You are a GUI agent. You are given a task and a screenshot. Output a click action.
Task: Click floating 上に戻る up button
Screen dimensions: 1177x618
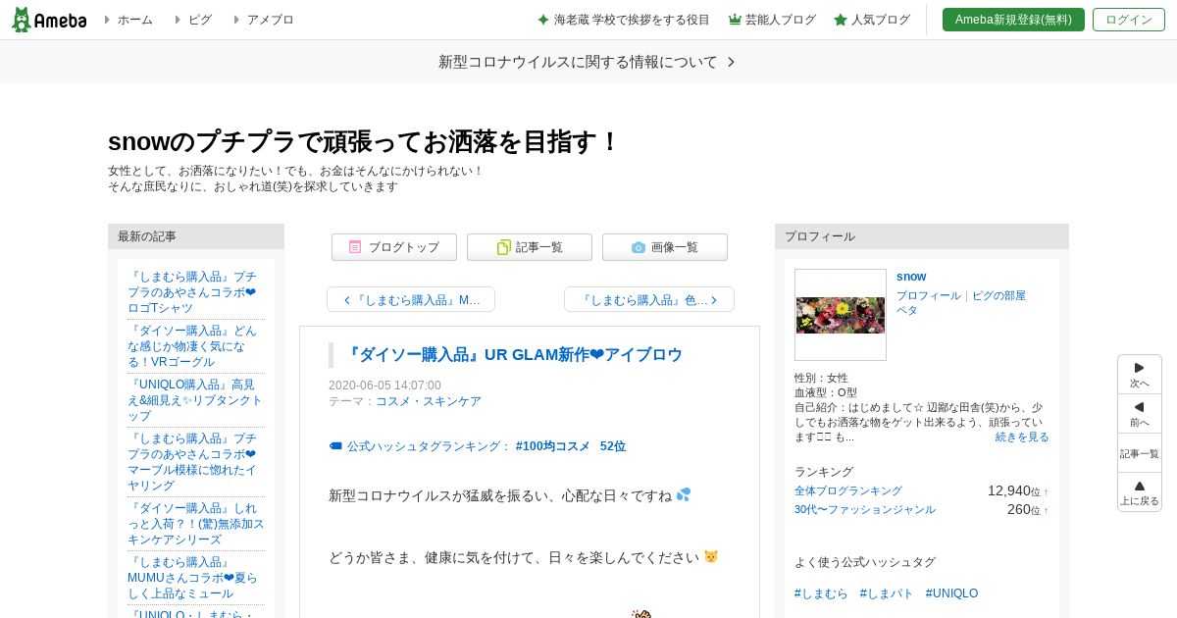point(1140,492)
